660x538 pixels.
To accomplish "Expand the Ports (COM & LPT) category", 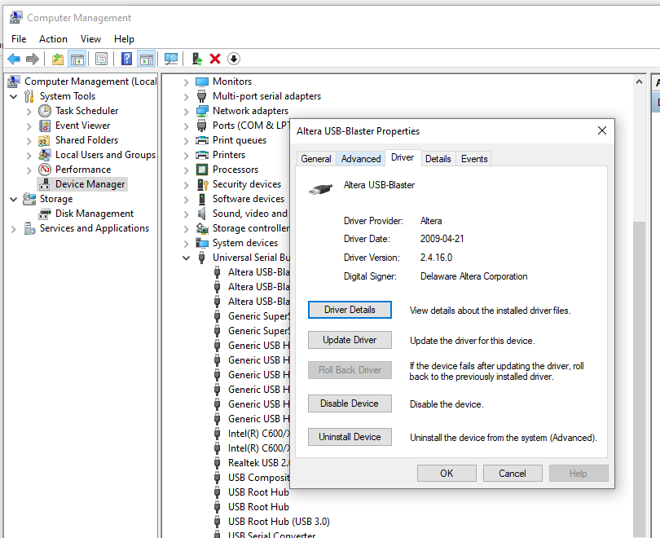I will (x=186, y=126).
